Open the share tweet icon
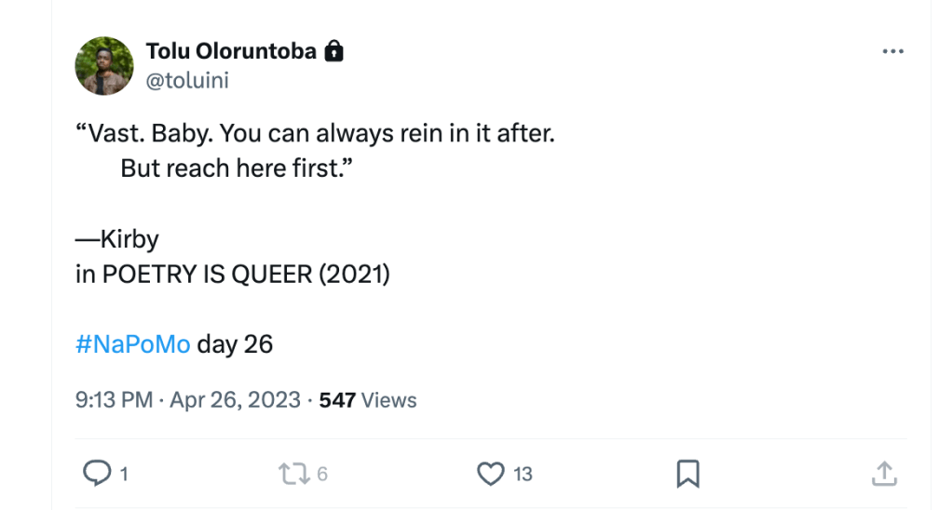Screen dimensions: 952x510 [883, 474]
